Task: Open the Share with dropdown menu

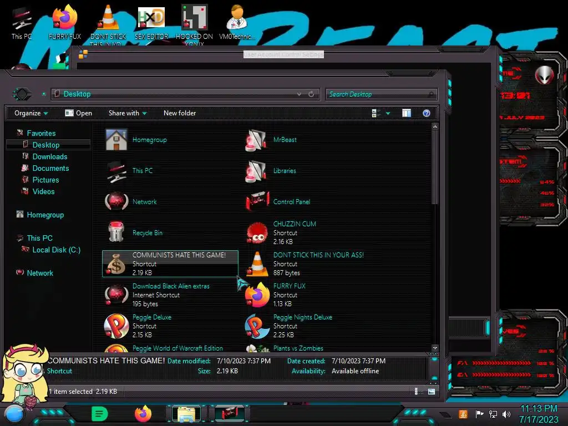Action: (x=128, y=113)
